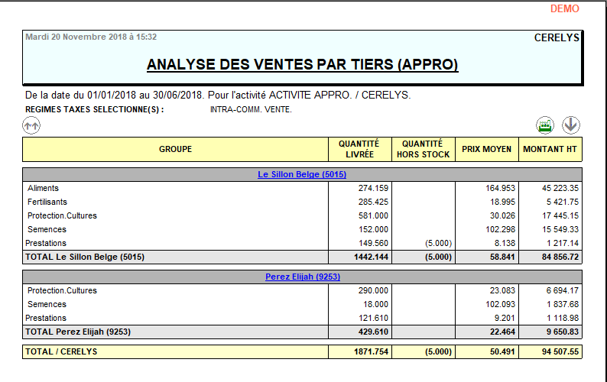Click the circled down-arrow icon
607x382 pixels.
pyautogui.click(x=570, y=125)
